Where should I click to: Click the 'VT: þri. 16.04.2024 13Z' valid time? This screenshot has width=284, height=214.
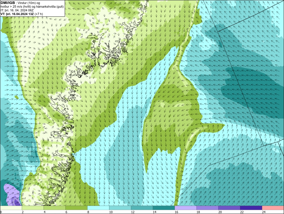click(17, 14)
